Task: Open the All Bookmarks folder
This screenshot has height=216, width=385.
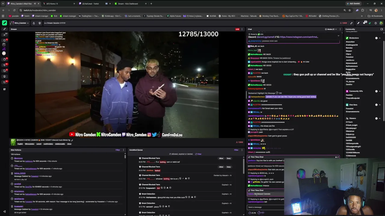Action: tap(375, 16)
